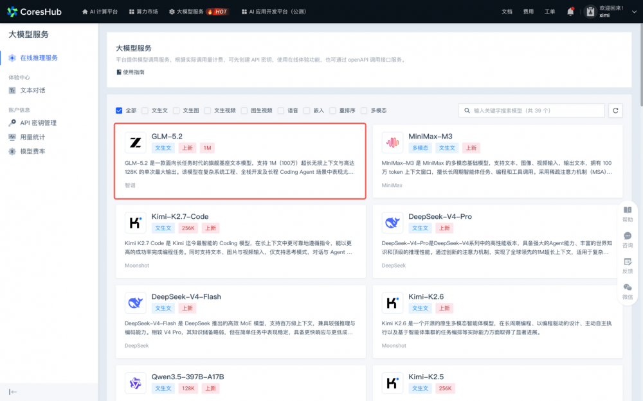
Task: Open the 帮助 floating button
Action: click(x=628, y=214)
